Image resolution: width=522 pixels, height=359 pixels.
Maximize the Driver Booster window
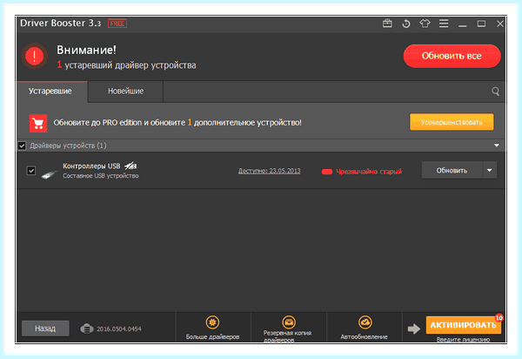[481, 24]
